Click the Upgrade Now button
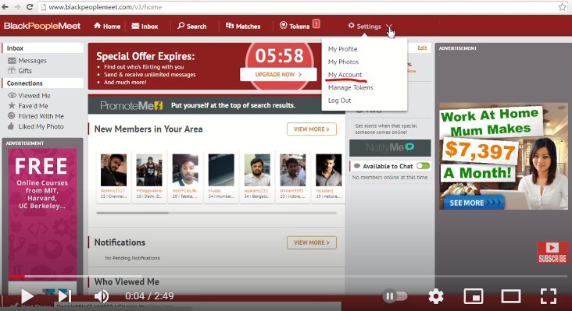This screenshot has width=572, height=311. 278,74
